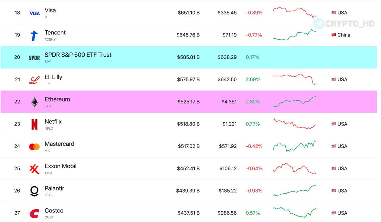Click the USA flag in Mastercard row
The image size is (381, 222).
click(334, 146)
